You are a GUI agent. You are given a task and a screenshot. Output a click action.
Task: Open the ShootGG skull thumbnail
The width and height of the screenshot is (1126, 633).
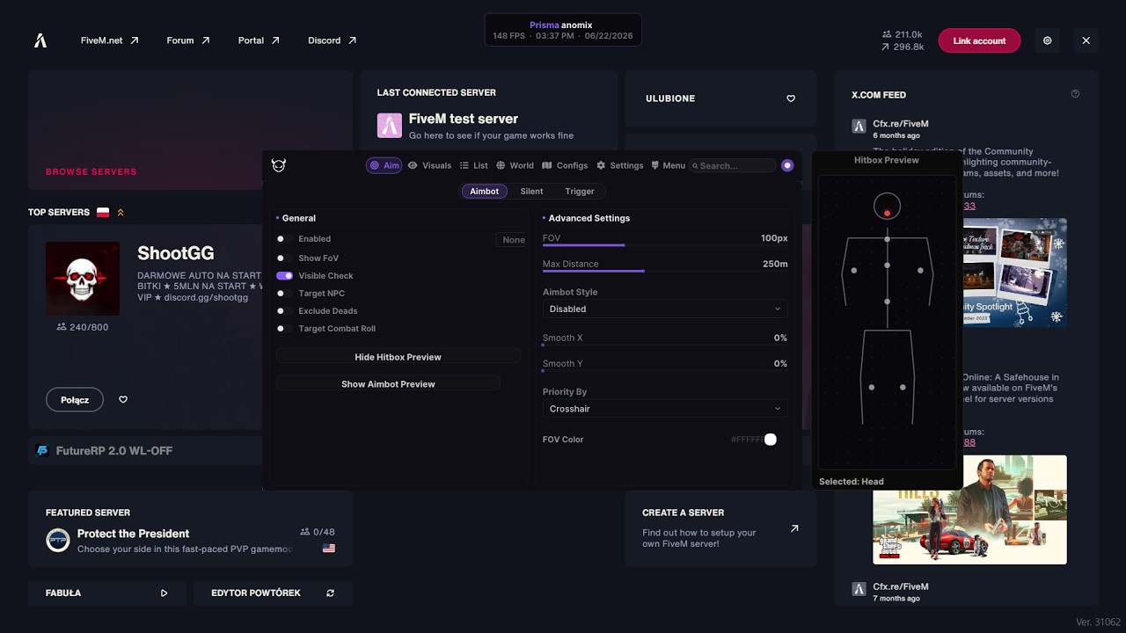point(83,279)
